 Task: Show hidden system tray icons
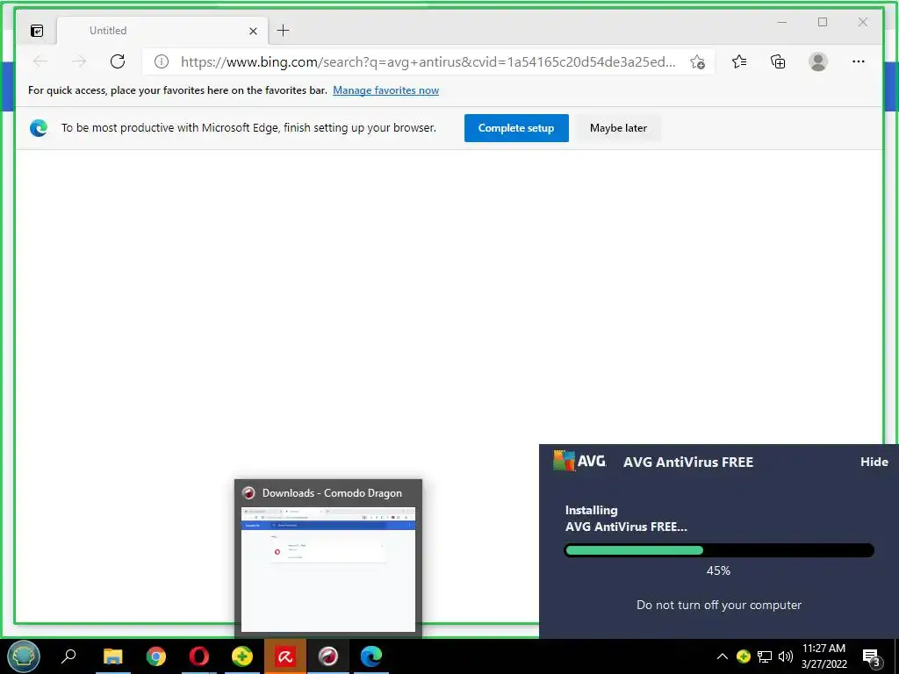[x=723, y=656]
